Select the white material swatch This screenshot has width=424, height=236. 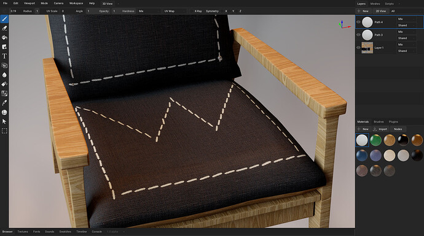click(x=362, y=140)
